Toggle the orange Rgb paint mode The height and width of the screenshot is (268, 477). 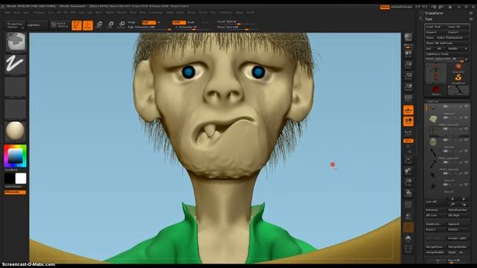tap(148, 22)
